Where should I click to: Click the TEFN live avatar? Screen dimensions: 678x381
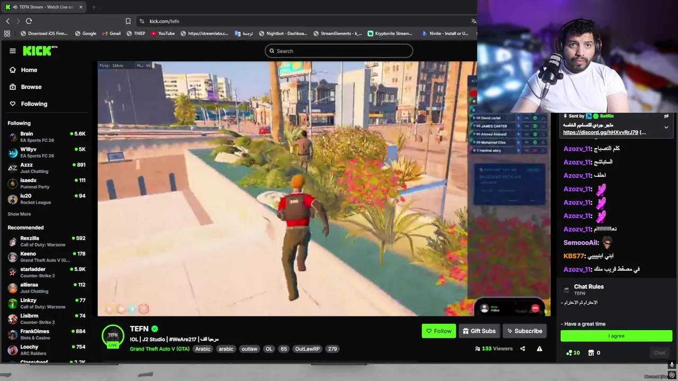pyautogui.click(x=113, y=336)
